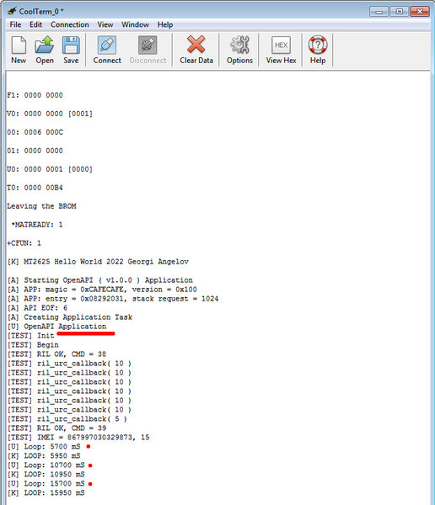Click the 'APP: magic = 0xCAFECAFE' line

pyautogui.click(x=102, y=290)
